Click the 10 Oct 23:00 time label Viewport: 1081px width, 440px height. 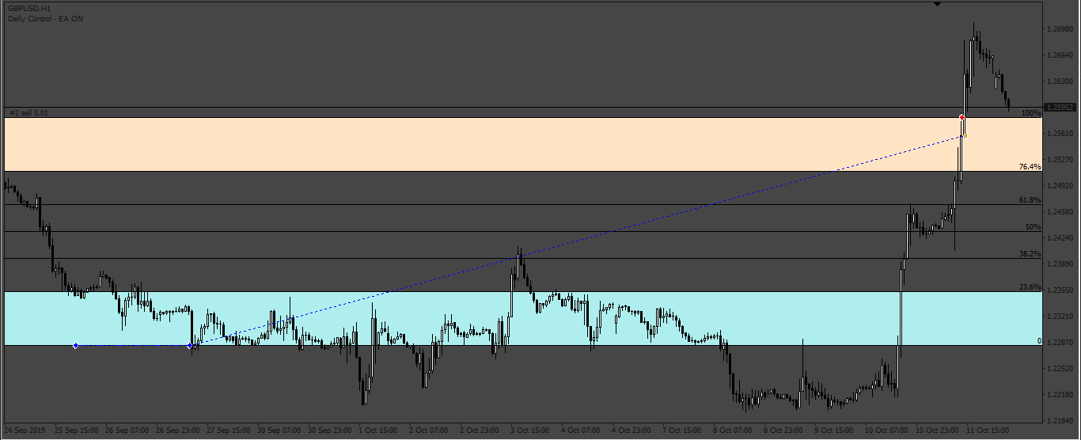pyautogui.click(x=938, y=431)
